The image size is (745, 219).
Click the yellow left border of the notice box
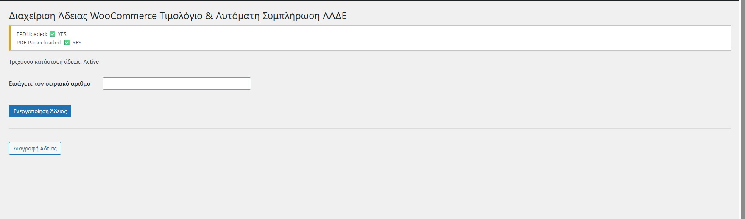point(10,38)
